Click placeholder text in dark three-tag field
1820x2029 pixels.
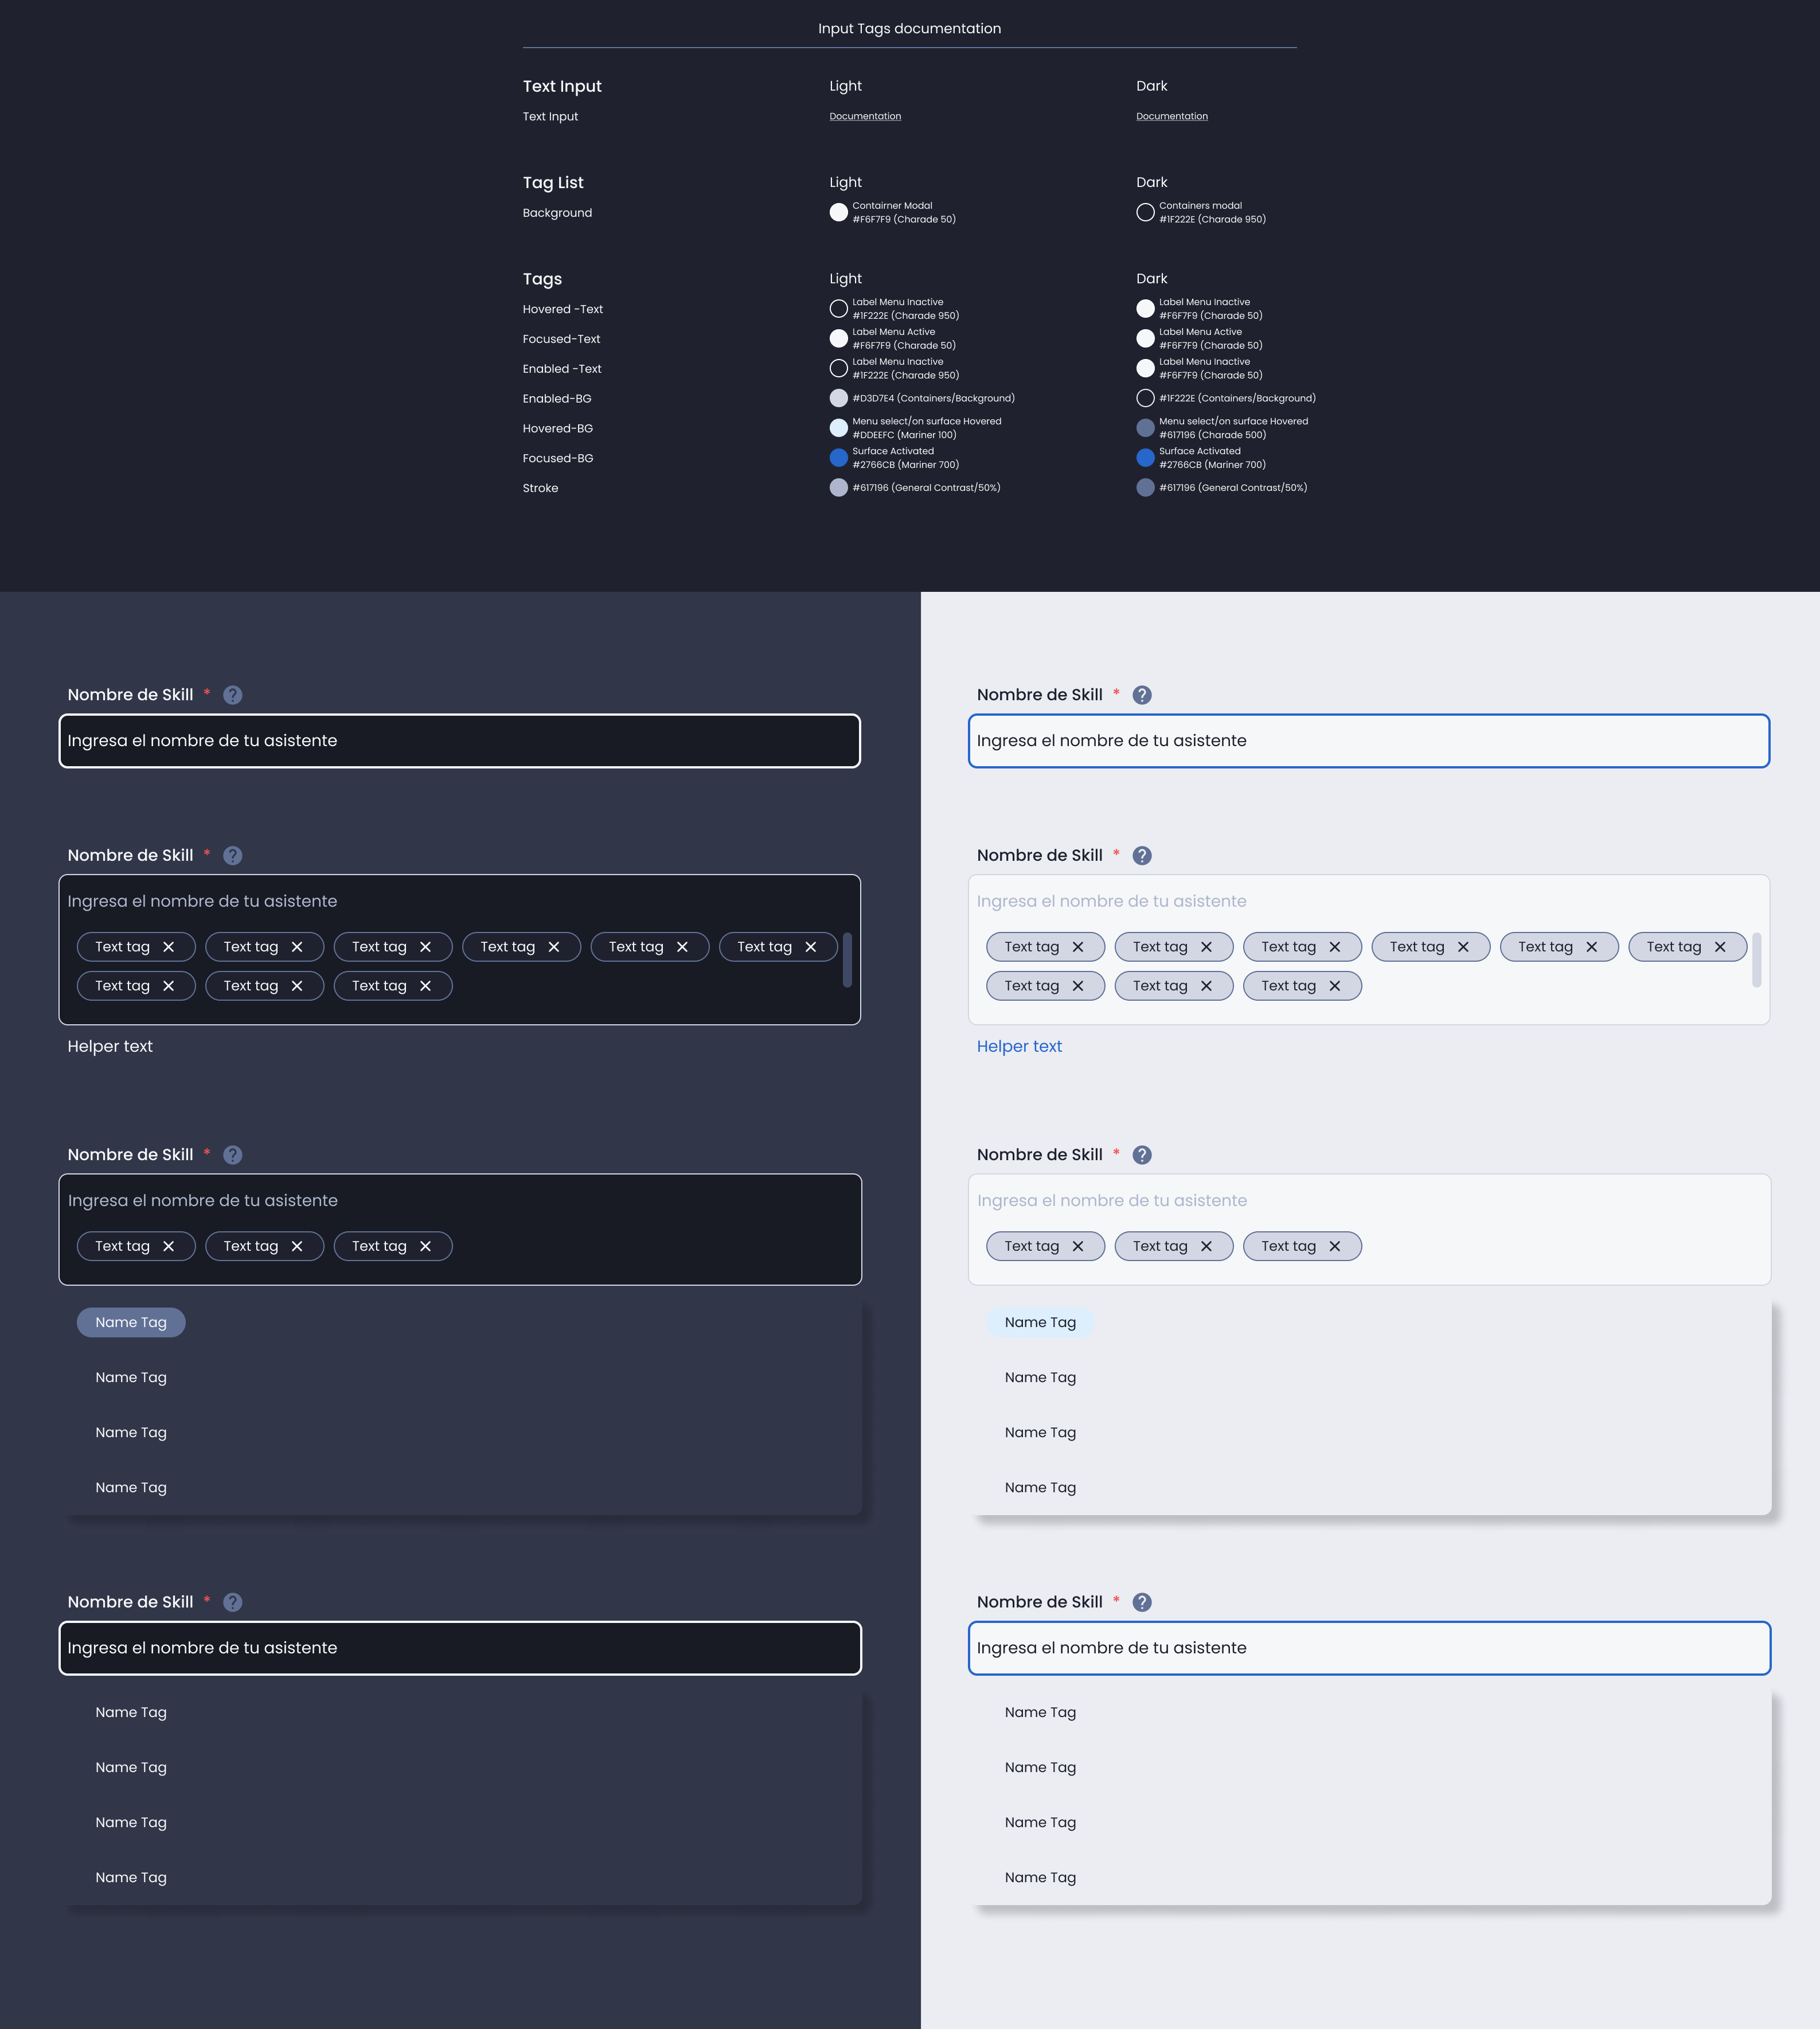click(203, 1200)
